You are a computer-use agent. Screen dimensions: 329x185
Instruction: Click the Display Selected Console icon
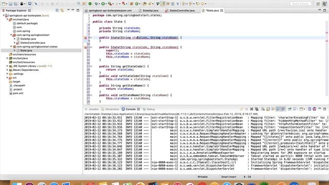coord(295,109)
